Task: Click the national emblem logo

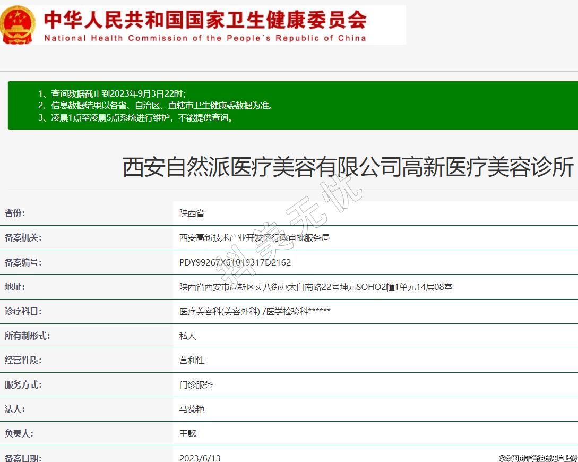Action: click(18, 25)
